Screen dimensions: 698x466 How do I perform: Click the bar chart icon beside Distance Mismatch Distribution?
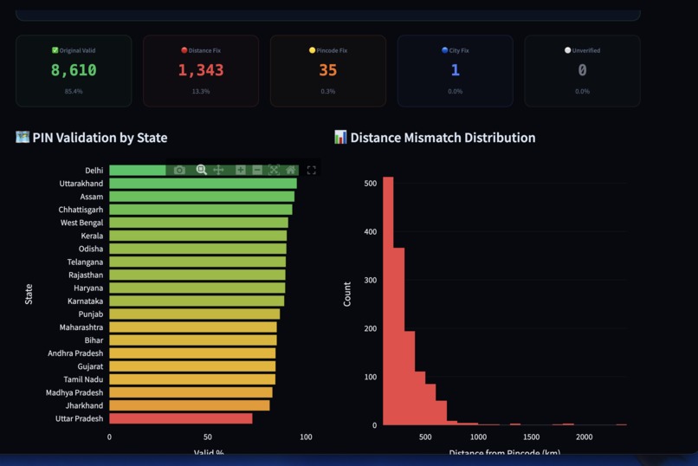(x=340, y=137)
